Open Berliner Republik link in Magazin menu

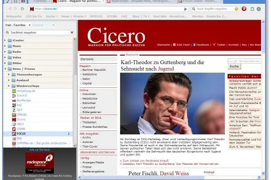[94, 70]
